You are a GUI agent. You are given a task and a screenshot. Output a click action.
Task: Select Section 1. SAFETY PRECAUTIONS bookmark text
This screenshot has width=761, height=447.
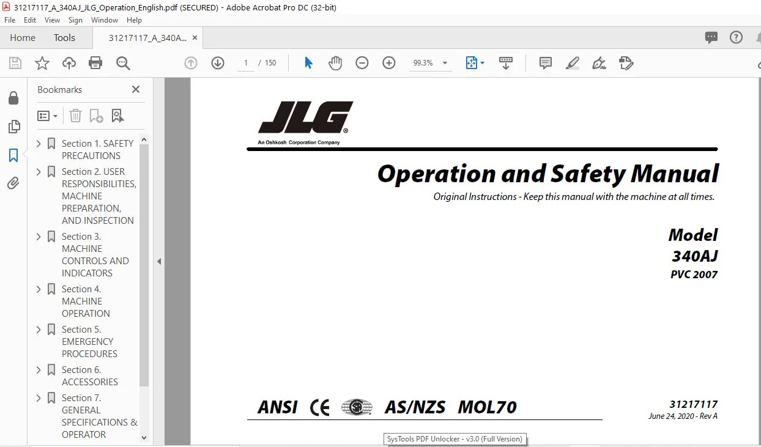[97, 149]
